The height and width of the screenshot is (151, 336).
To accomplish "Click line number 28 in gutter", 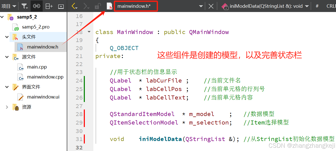I will (79, 114).
